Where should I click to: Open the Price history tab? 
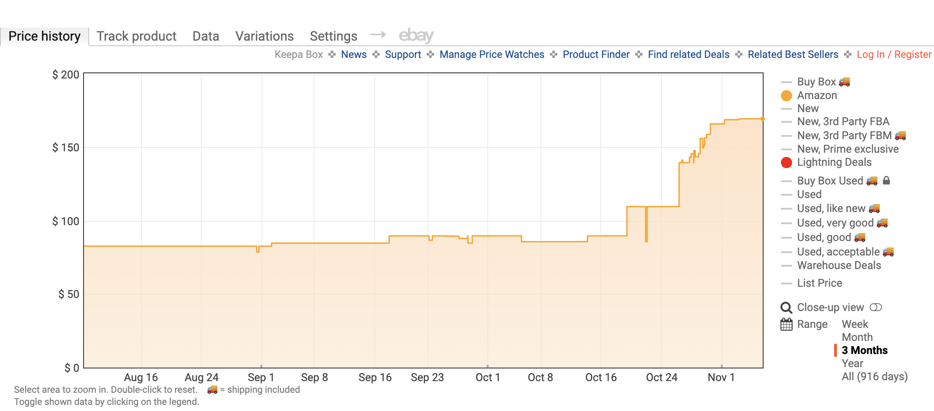click(x=44, y=36)
